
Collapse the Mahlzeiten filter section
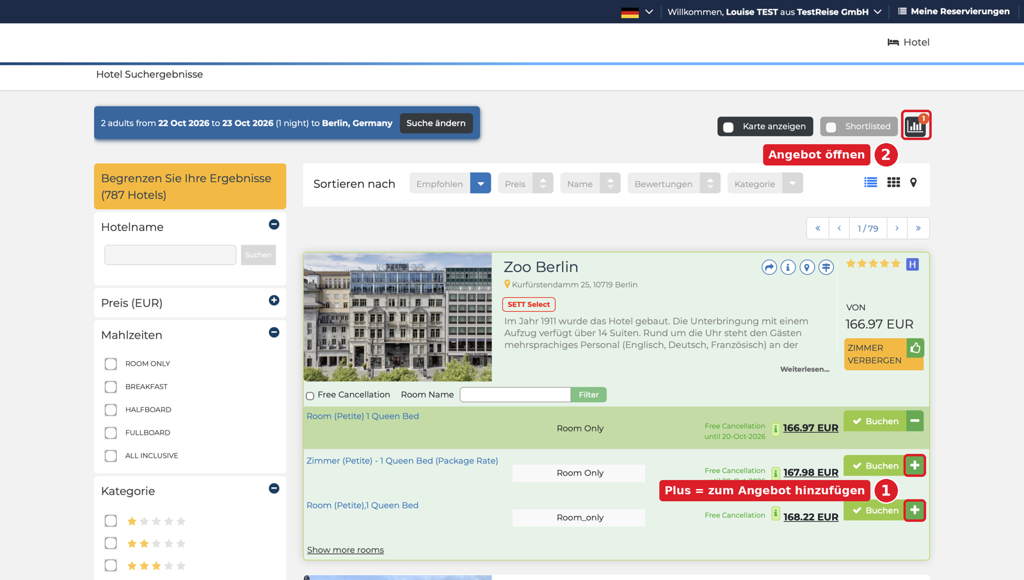274,332
